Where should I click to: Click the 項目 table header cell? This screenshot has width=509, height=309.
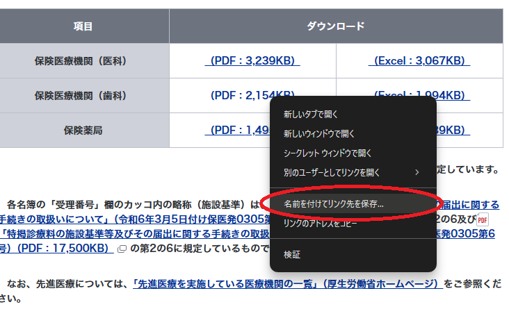[83, 26]
